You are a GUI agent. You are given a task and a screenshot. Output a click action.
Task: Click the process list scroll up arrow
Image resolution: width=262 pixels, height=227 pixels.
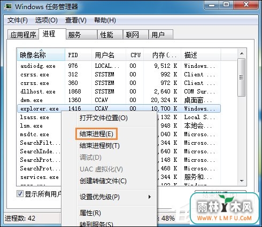tap(242, 53)
